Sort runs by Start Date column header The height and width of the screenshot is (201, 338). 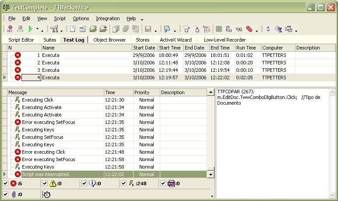[144, 48]
